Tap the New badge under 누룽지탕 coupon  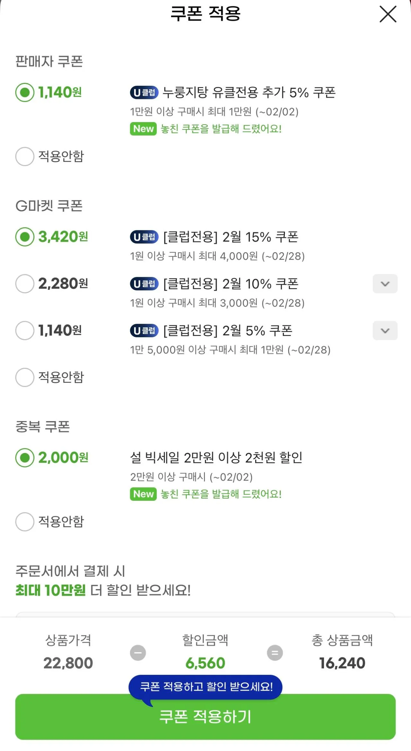pos(143,129)
